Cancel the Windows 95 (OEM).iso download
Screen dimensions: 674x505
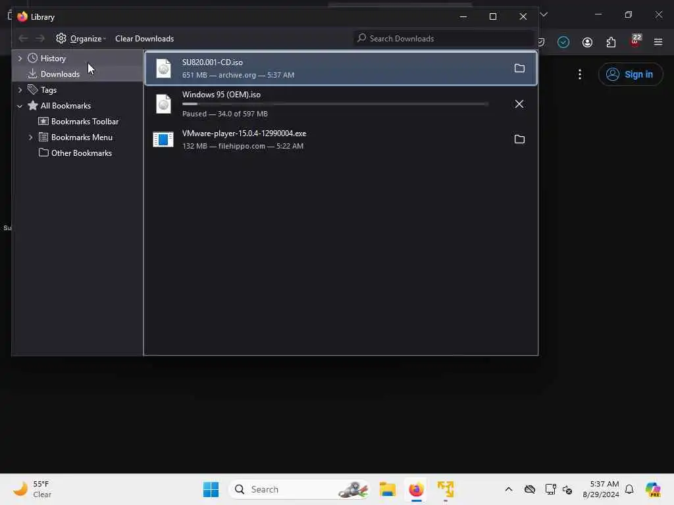pyautogui.click(x=519, y=104)
